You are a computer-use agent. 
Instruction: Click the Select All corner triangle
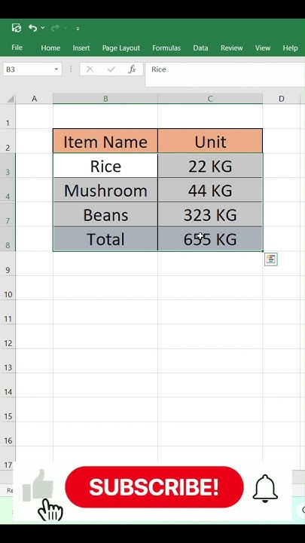pyautogui.click(x=11, y=99)
